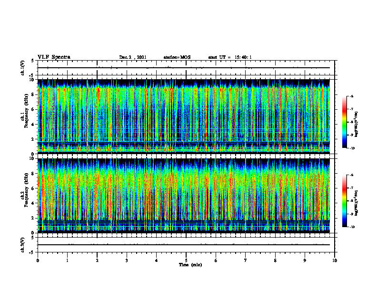Viewport: 377px width, 292px height.
Task: Click the "7" tick on the time axis
Action: [246, 261]
